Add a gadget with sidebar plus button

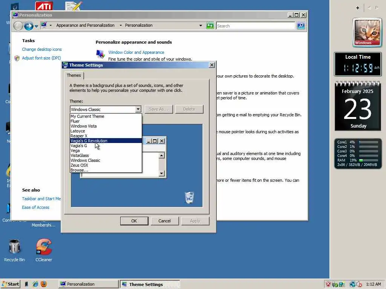pos(358,8)
